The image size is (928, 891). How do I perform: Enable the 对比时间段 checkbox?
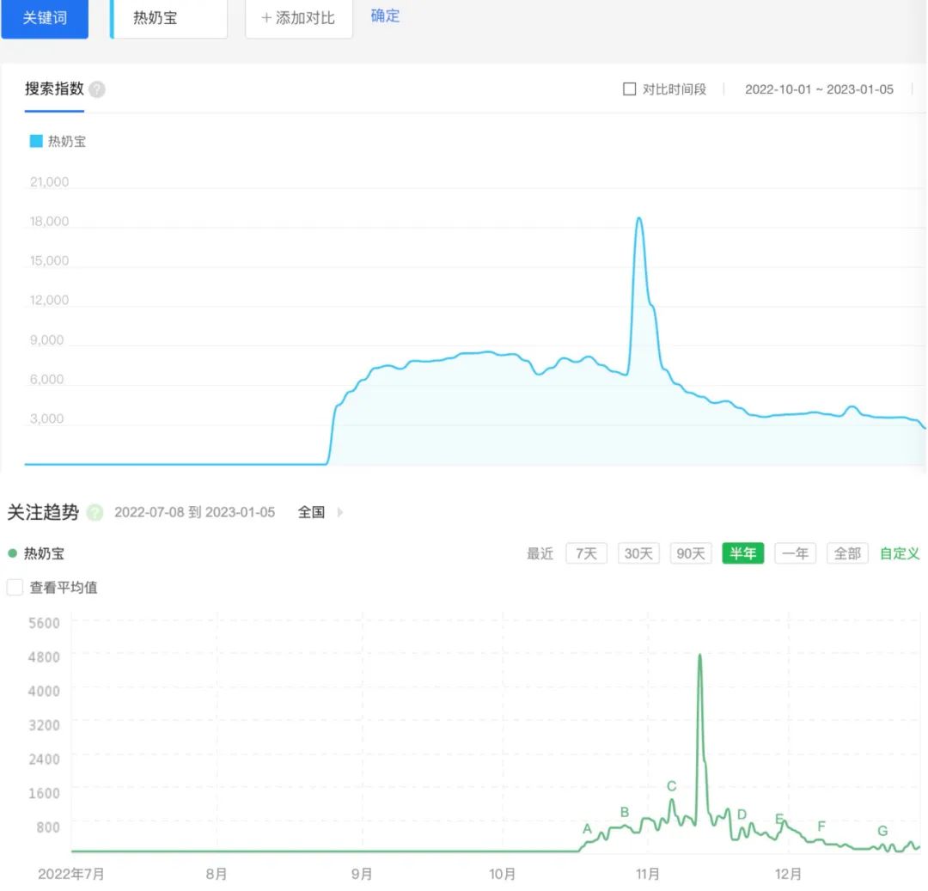[x=630, y=89]
